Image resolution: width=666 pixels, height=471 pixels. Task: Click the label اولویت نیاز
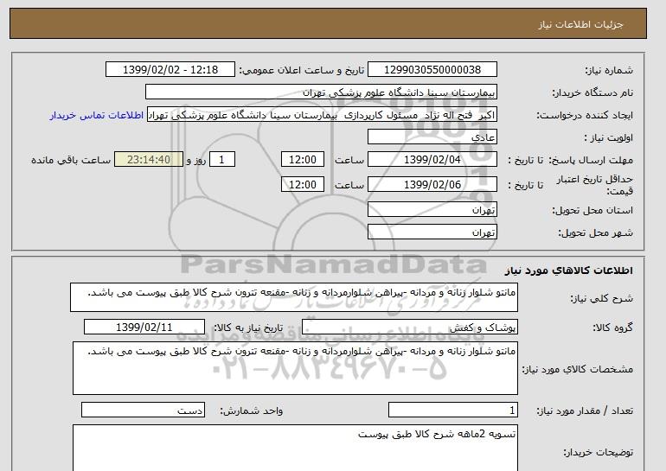[608, 137]
